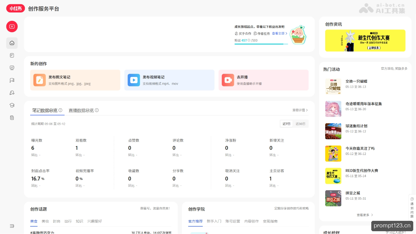
Task: Open the flag activity icon in sidebar
Action: point(12,80)
